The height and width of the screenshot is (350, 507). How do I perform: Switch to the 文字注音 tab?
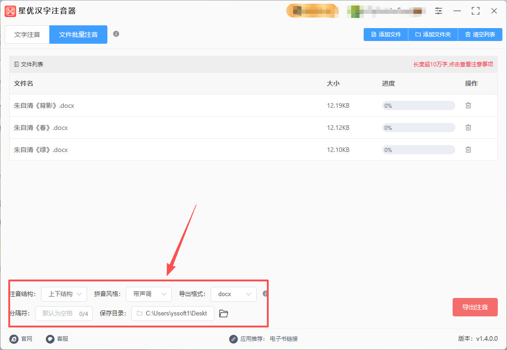pos(27,34)
